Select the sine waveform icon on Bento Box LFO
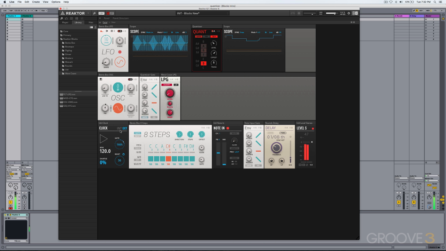446x251 pixels. point(120,61)
